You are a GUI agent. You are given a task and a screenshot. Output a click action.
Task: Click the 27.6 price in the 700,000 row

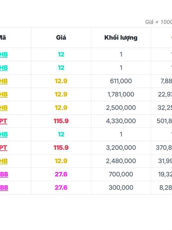[x=61, y=174]
